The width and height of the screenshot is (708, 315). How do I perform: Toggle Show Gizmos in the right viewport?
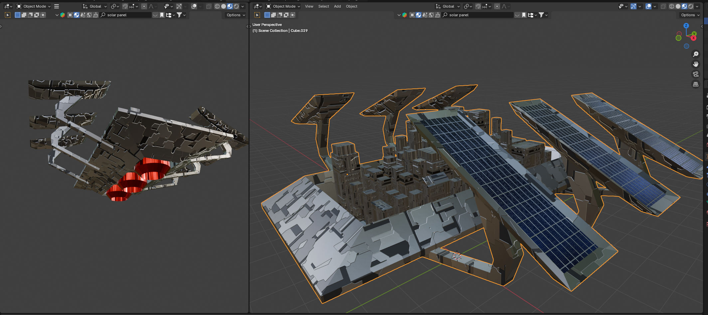pyautogui.click(x=633, y=6)
